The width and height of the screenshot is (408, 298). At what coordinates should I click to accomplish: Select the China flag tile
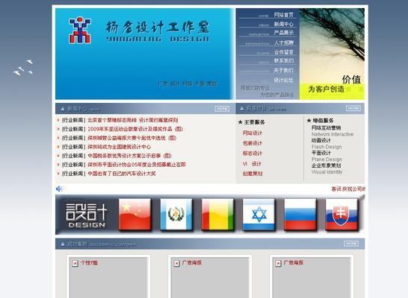pos(135,215)
